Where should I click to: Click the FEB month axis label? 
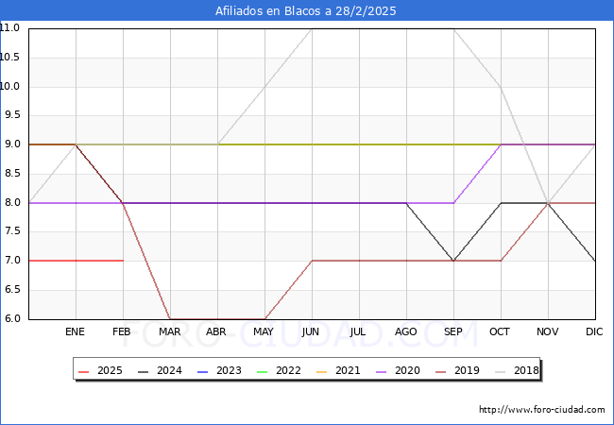[122, 331]
